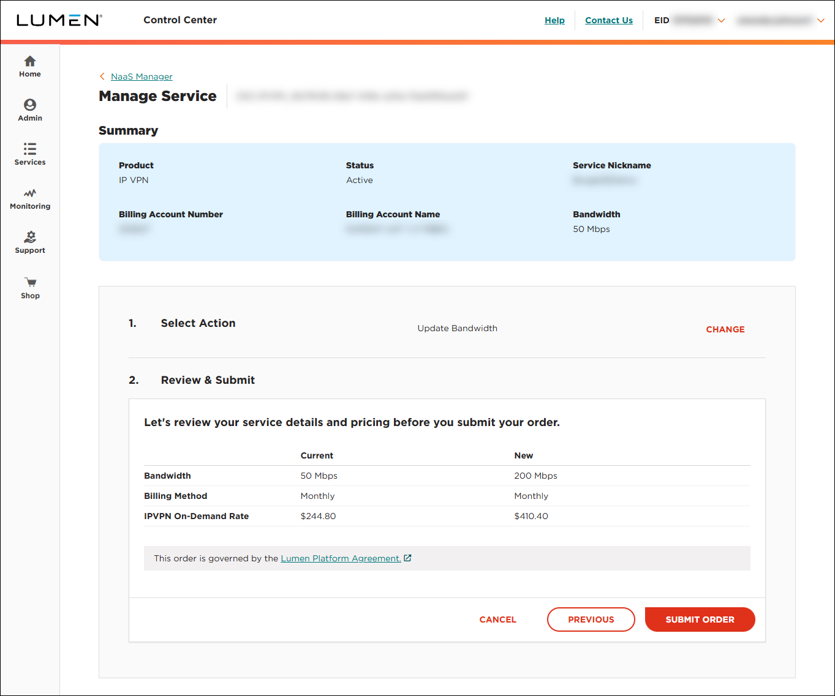The width and height of the screenshot is (835, 696).
Task: Open the Shop cart icon
Action: [x=30, y=282]
